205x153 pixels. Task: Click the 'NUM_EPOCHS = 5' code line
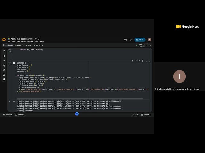click(23, 63)
